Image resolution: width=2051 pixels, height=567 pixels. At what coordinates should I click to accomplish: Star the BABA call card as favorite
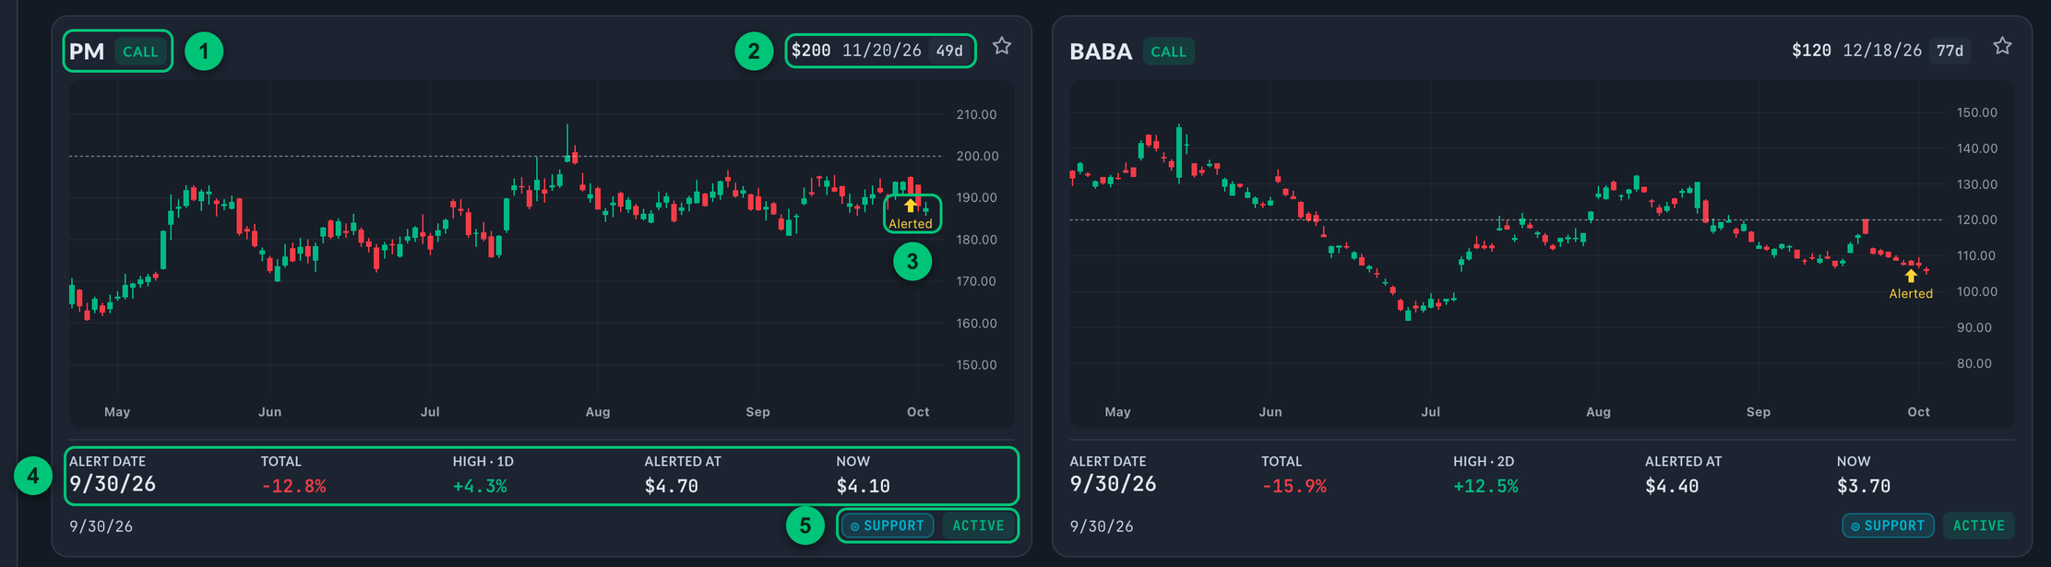coord(2002,46)
